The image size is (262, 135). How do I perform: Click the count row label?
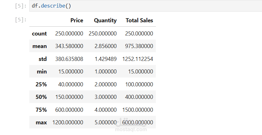coord(39,34)
